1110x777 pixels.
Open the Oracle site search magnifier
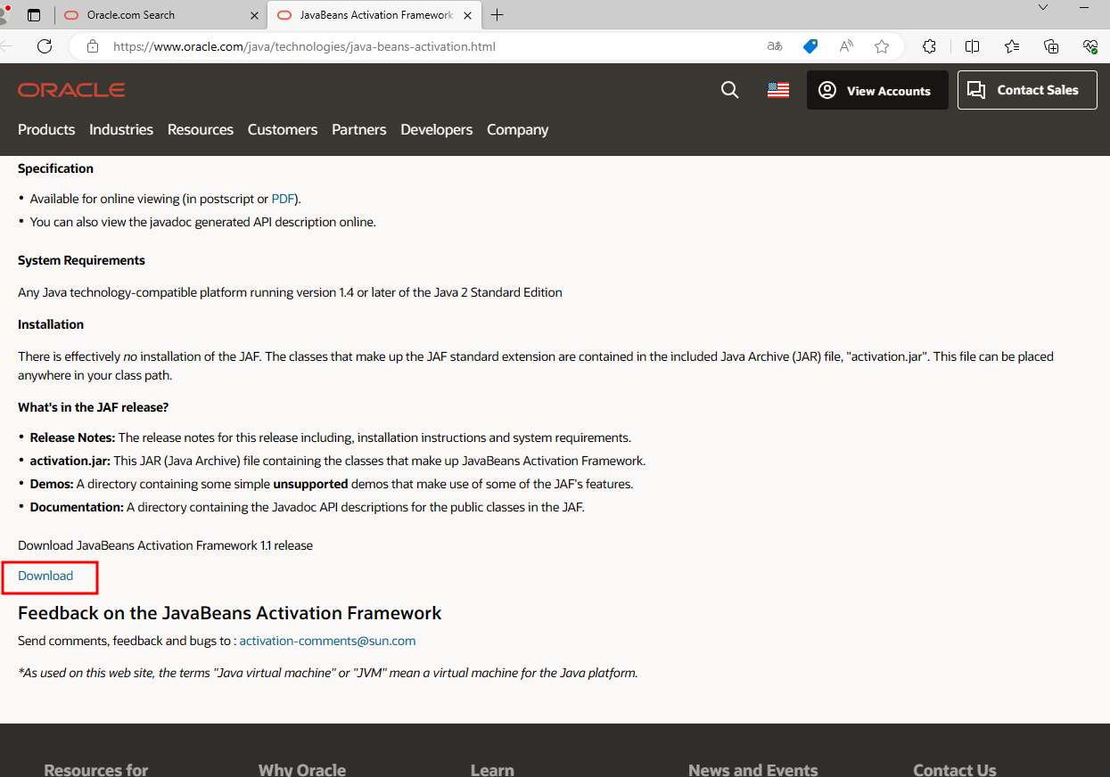click(729, 90)
